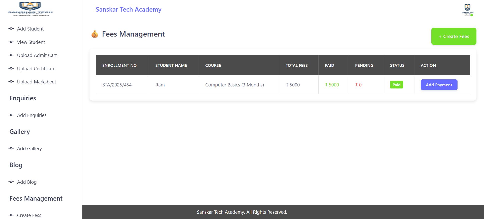Click the green Paid status badge

point(397,85)
